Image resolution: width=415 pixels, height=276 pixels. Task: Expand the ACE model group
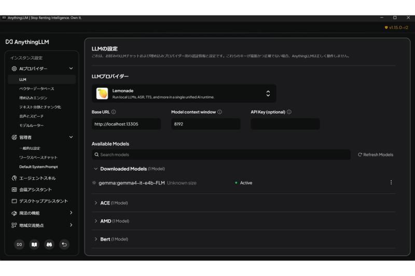click(96, 203)
